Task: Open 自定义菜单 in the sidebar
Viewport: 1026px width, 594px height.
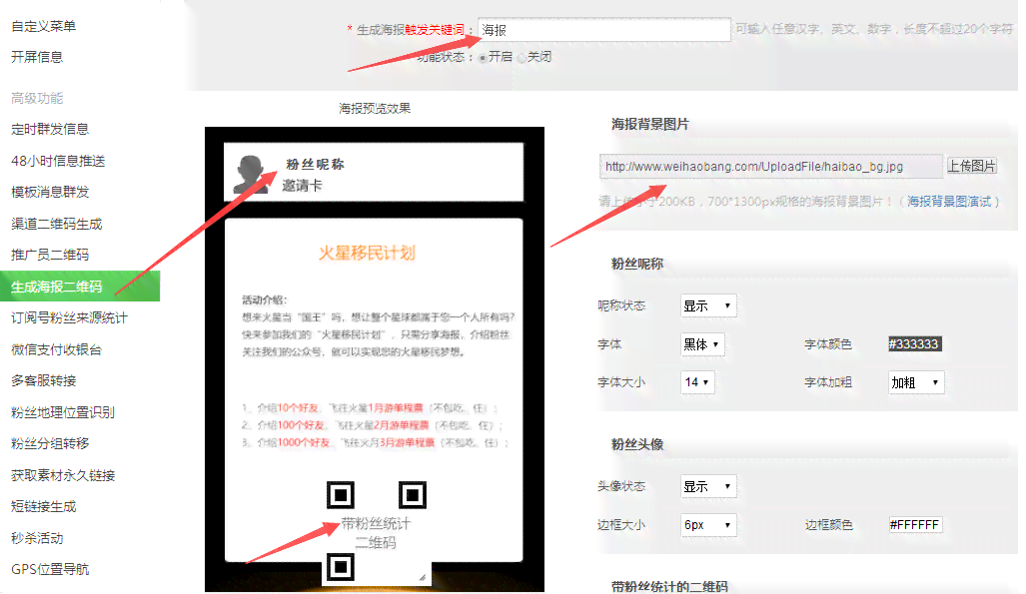Action: [43, 26]
